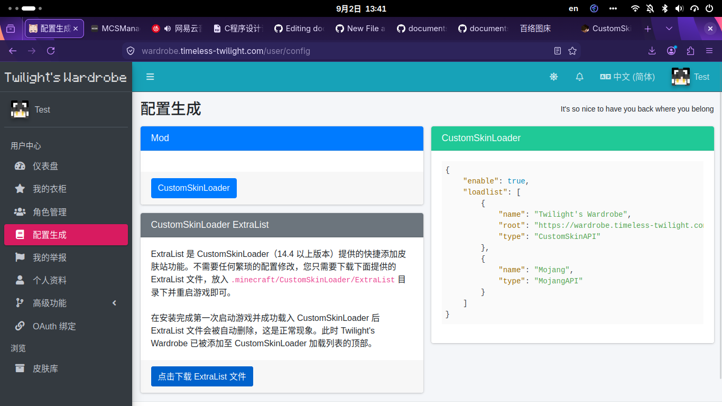Select 配置生成 sidebar item
This screenshot has height=406, width=722.
pyautogui.click(x=66, y=235)
